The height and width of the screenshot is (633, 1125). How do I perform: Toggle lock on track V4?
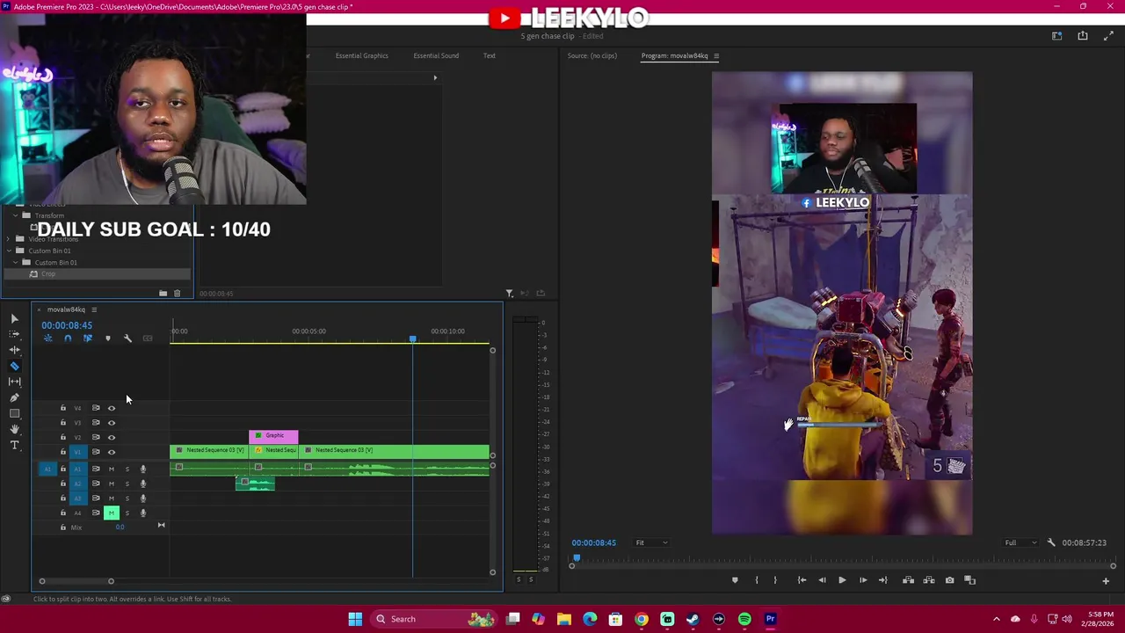click(62, 408)
